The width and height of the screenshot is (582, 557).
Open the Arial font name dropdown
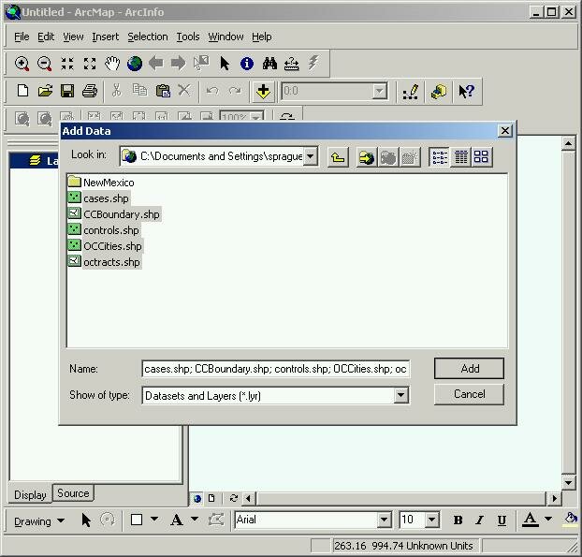tap(385, 520)
